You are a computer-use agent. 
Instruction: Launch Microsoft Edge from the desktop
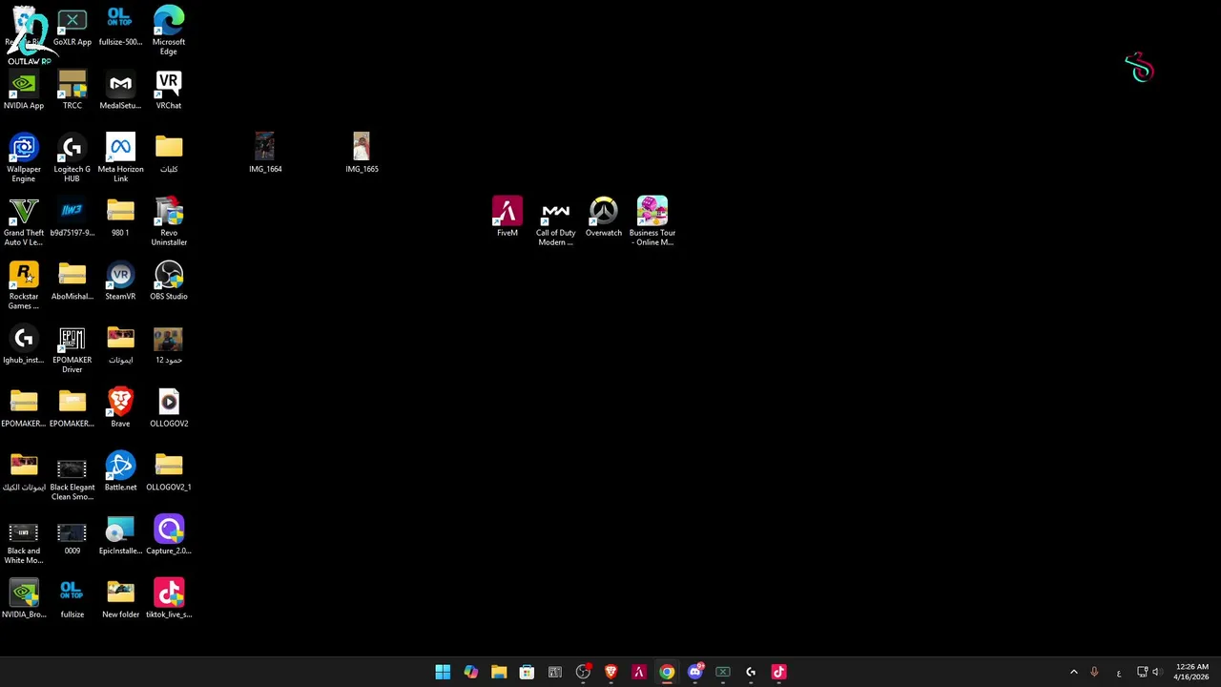(x=169, y=31)
